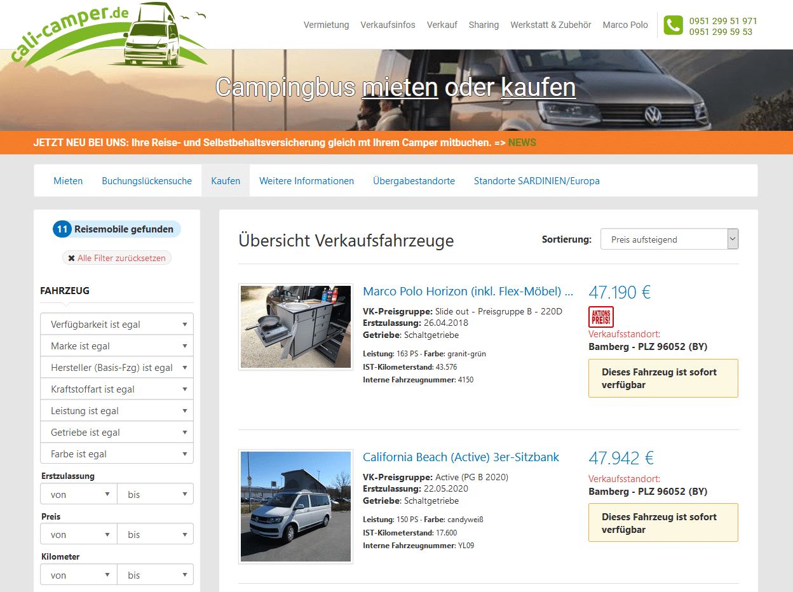Open Übergabestandorte tab
This screenshot has width=793, height=592.
pyautogui.click(x=414, y=181)
